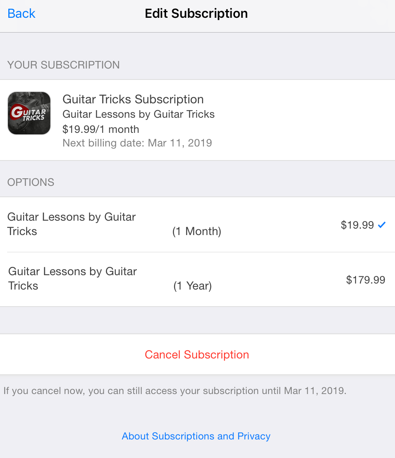
Task: Tap the (1 Year) duration label
Action: 193,286
